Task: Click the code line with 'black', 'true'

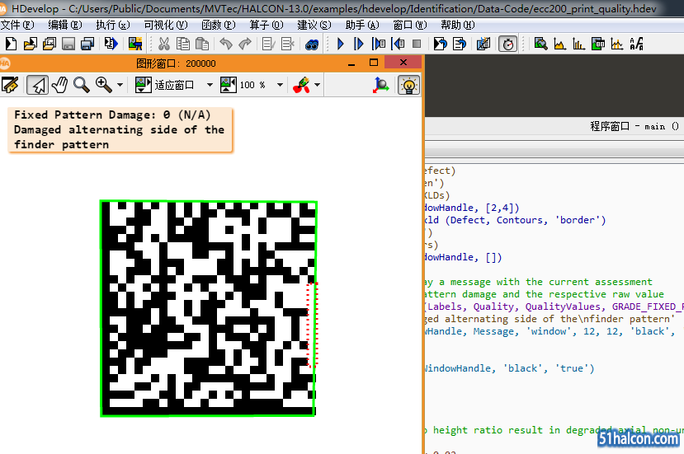Action: pos(510,368)
